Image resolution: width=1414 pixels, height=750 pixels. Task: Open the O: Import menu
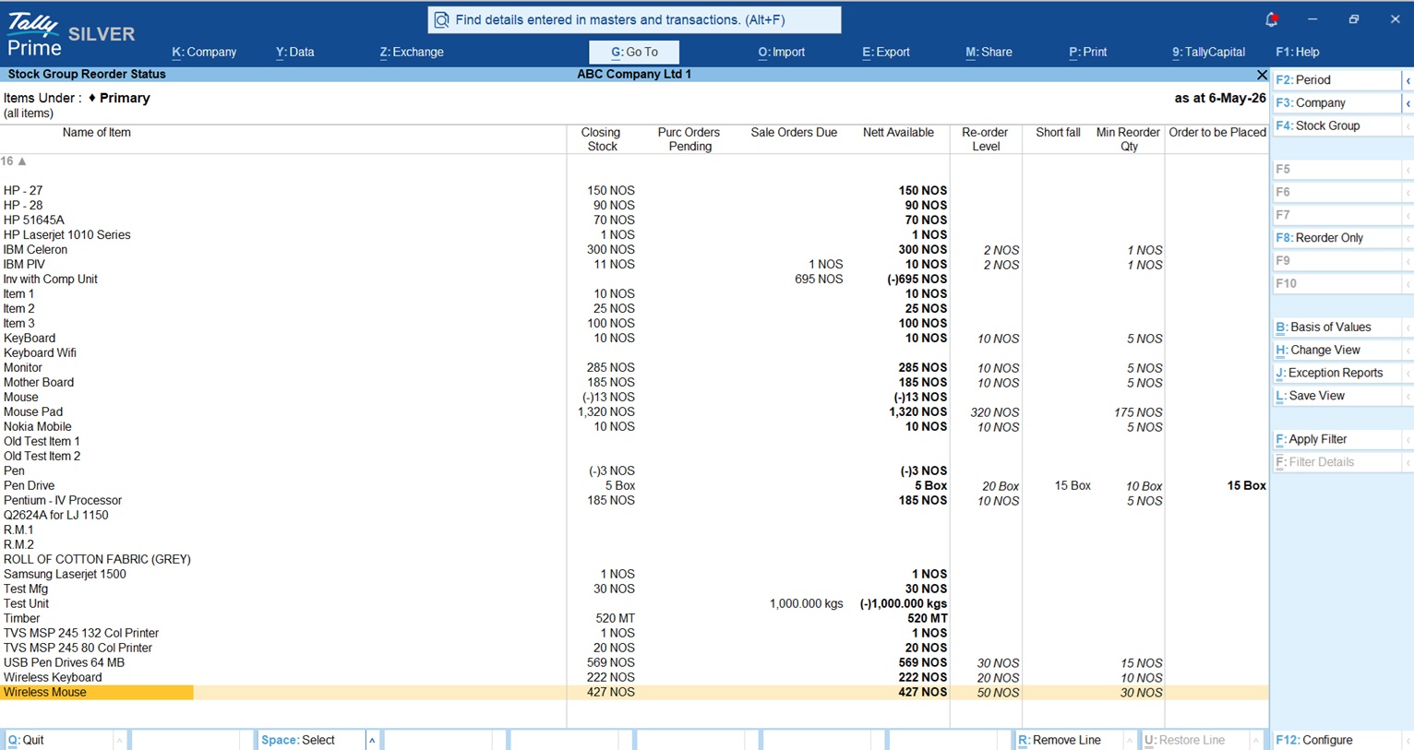pyautogui.click(x=782, y=53)
